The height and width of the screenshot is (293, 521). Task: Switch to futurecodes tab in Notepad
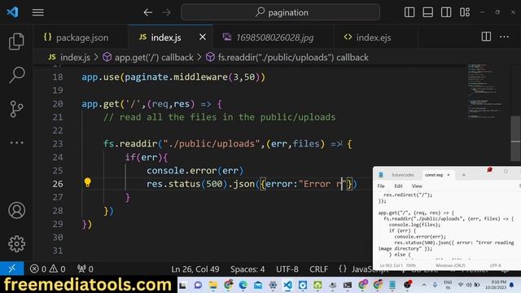pyautogui.click(x=403, y=175)
